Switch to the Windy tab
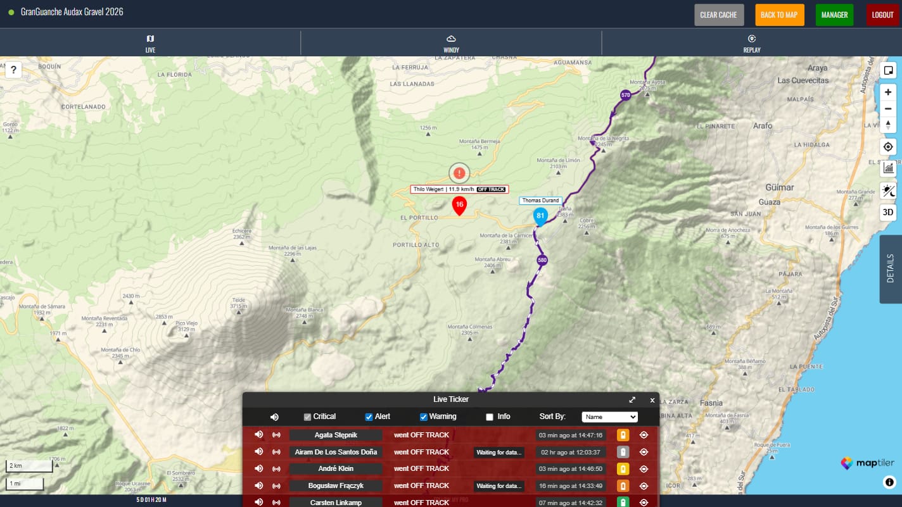This screenshot has height=507, width=902. [451, 44]
